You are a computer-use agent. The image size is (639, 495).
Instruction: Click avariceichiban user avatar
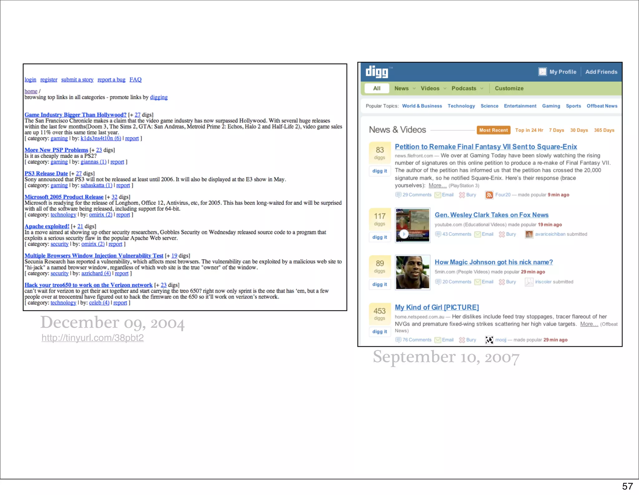point(529,234)
